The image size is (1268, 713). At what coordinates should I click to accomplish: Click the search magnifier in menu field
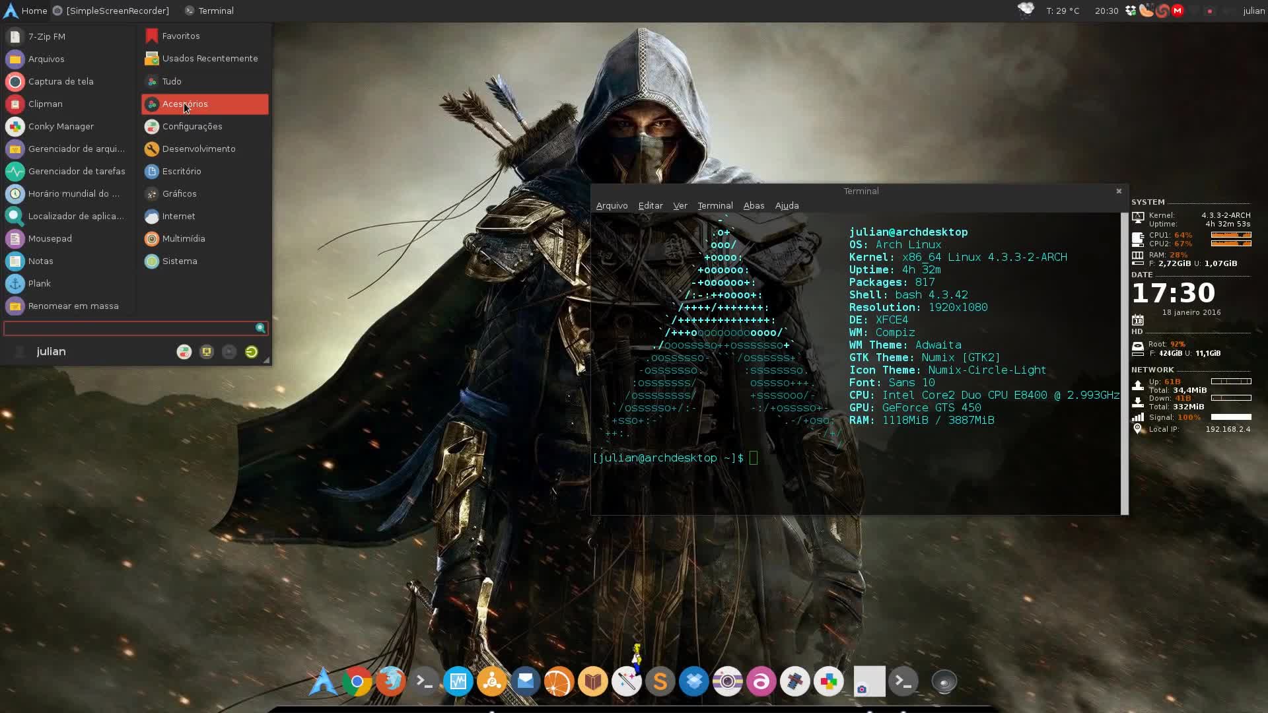pyautogui.click(x=260, y=328)
